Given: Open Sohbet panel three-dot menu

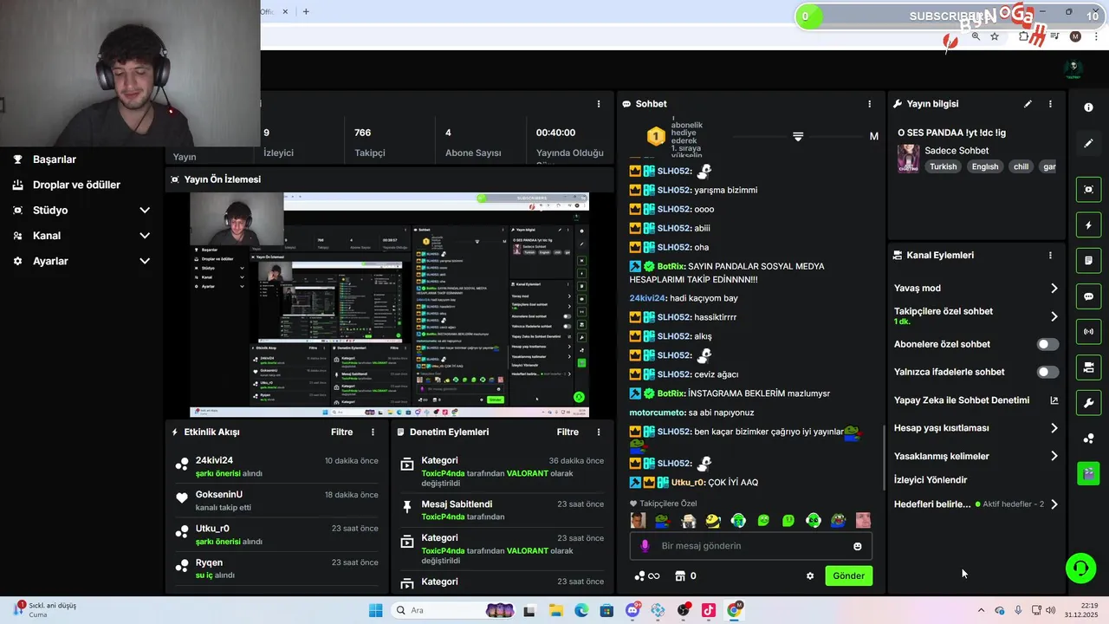Looking at the screenshot, I should pos(870,104).
